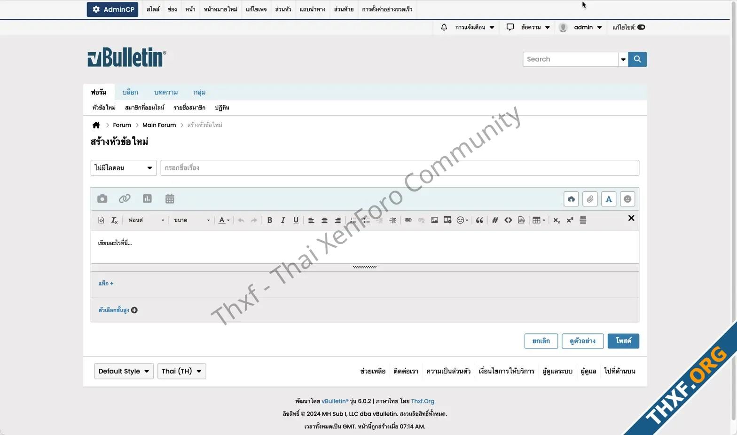Open the messages speech bubble icon
The image size is (737, 435).
(510, 27)
